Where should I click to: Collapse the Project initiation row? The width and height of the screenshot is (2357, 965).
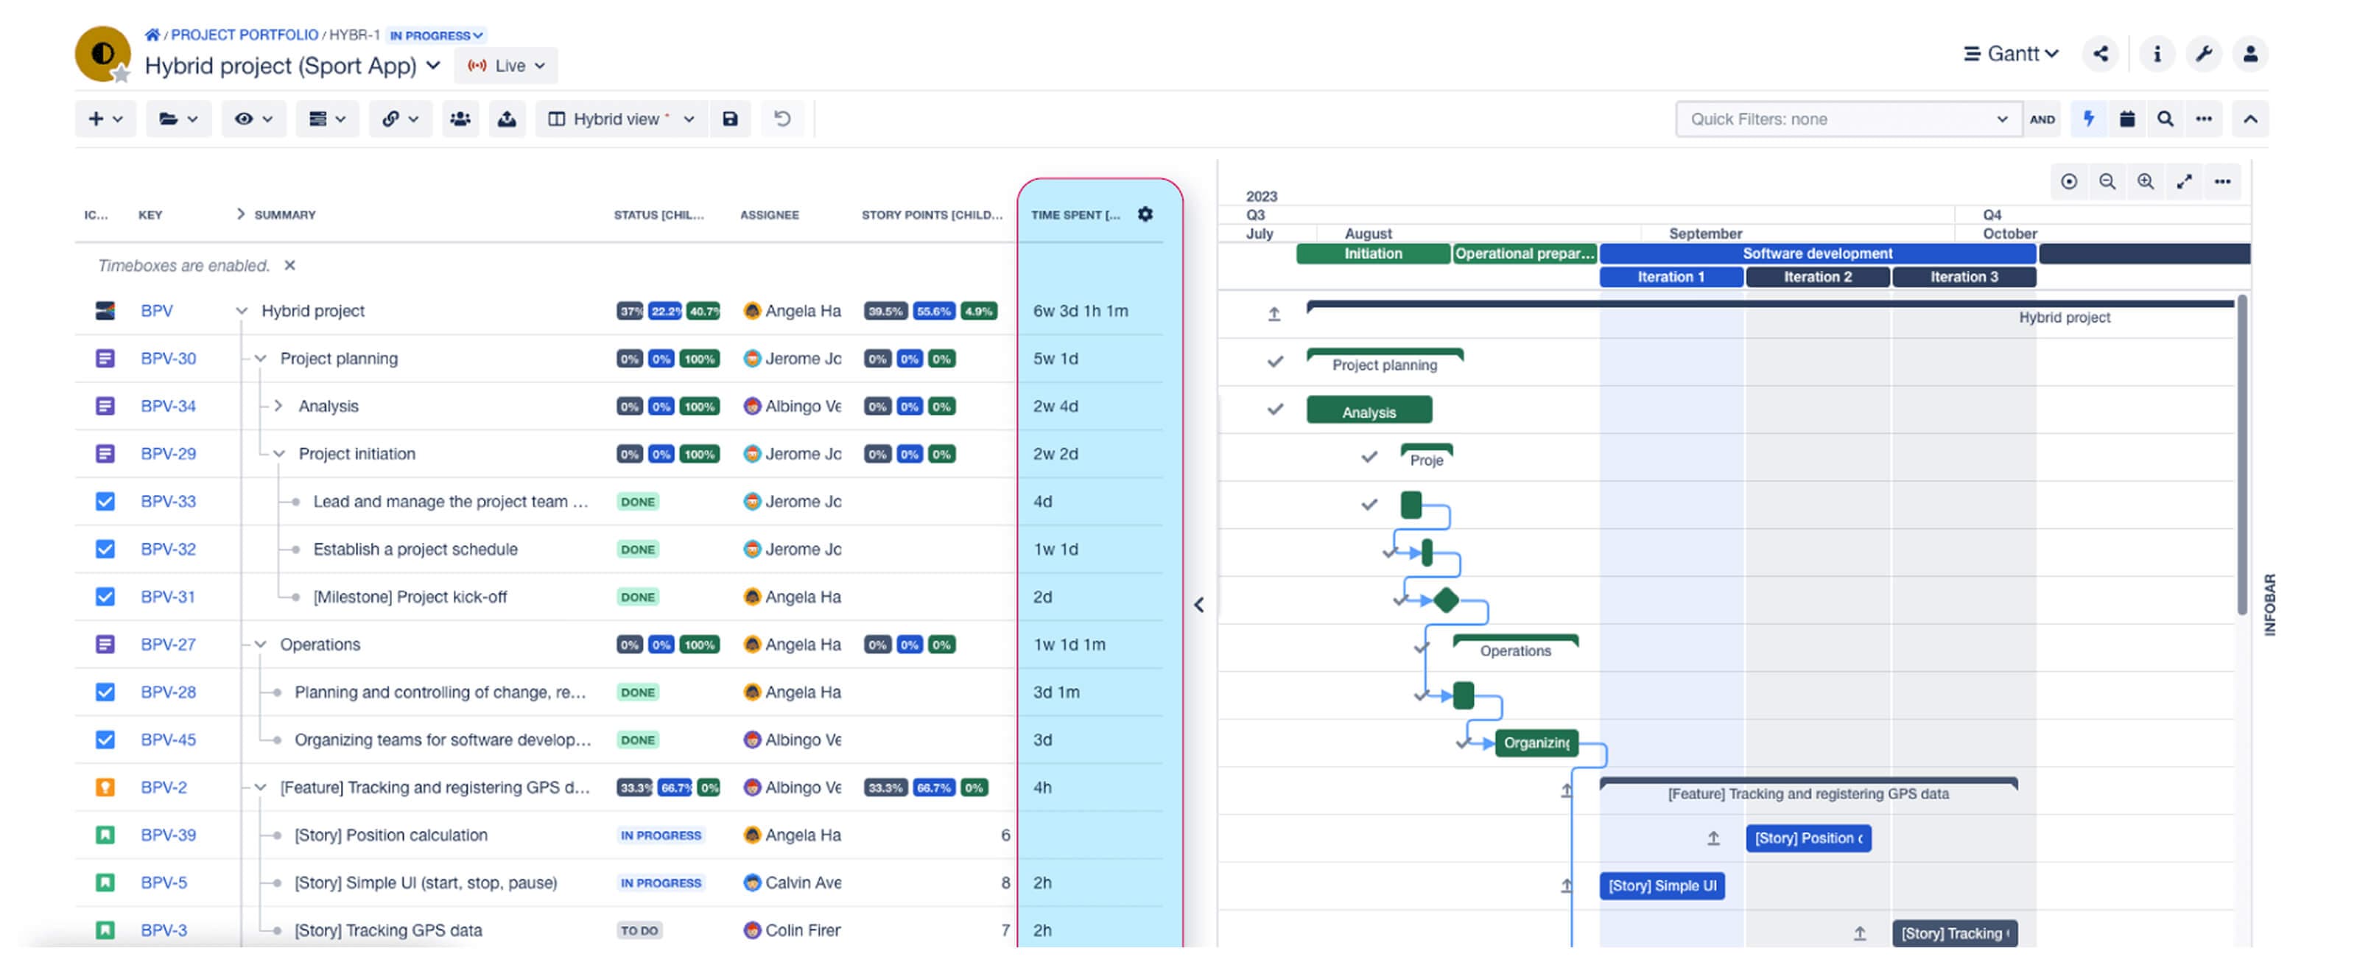click(x=279, y=454)
